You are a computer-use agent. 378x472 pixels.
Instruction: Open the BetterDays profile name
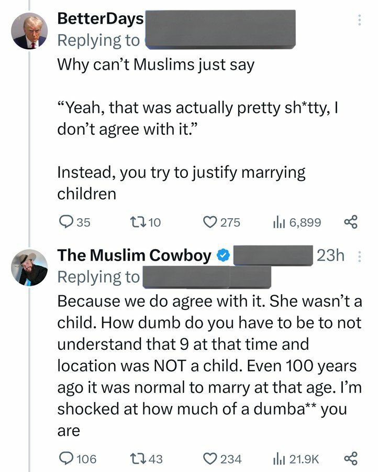pos(100,19)
